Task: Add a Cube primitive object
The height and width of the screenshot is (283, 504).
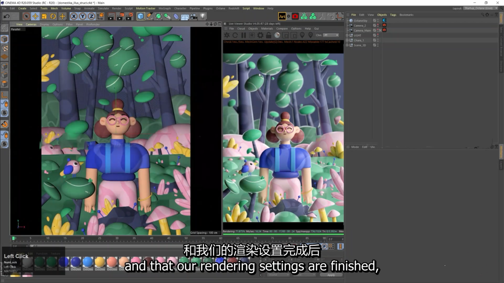Action: (140, 16)
